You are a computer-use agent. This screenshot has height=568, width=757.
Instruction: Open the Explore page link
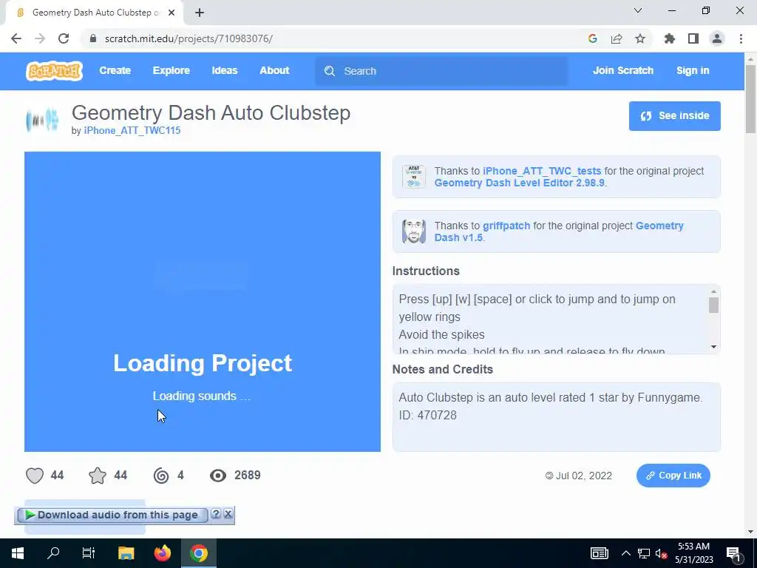coord(172,70)
